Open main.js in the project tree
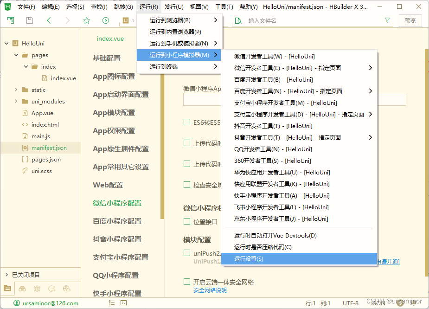This screenshot has width=429, height=309. (x=40, y=136)
